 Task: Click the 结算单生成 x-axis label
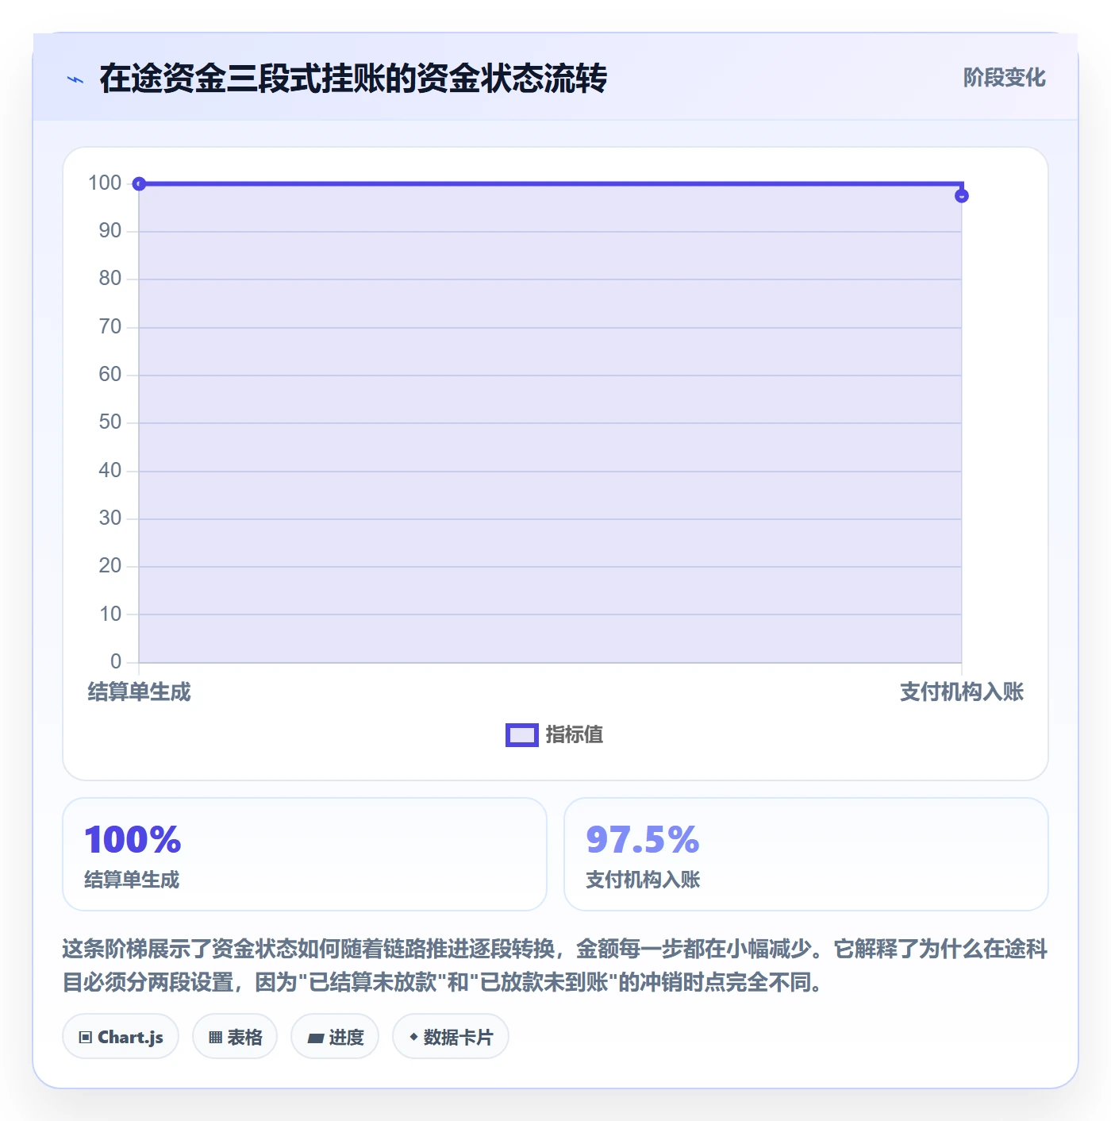pos(139,692)
